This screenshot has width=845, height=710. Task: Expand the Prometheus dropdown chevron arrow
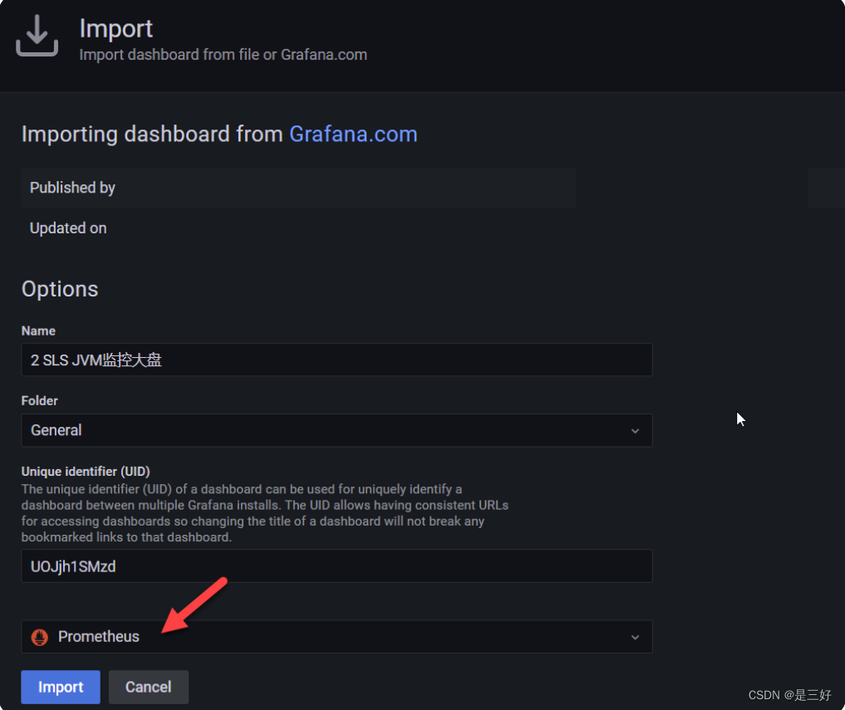tap(635, 637)
